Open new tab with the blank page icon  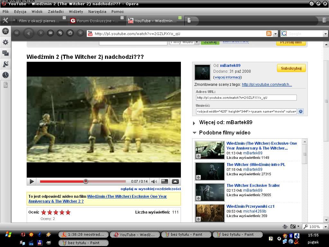[189, 20]
